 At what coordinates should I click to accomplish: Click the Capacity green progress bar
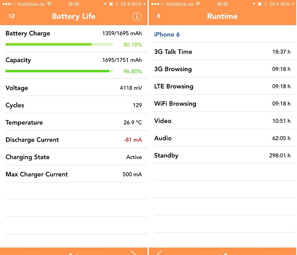point(59,71)
